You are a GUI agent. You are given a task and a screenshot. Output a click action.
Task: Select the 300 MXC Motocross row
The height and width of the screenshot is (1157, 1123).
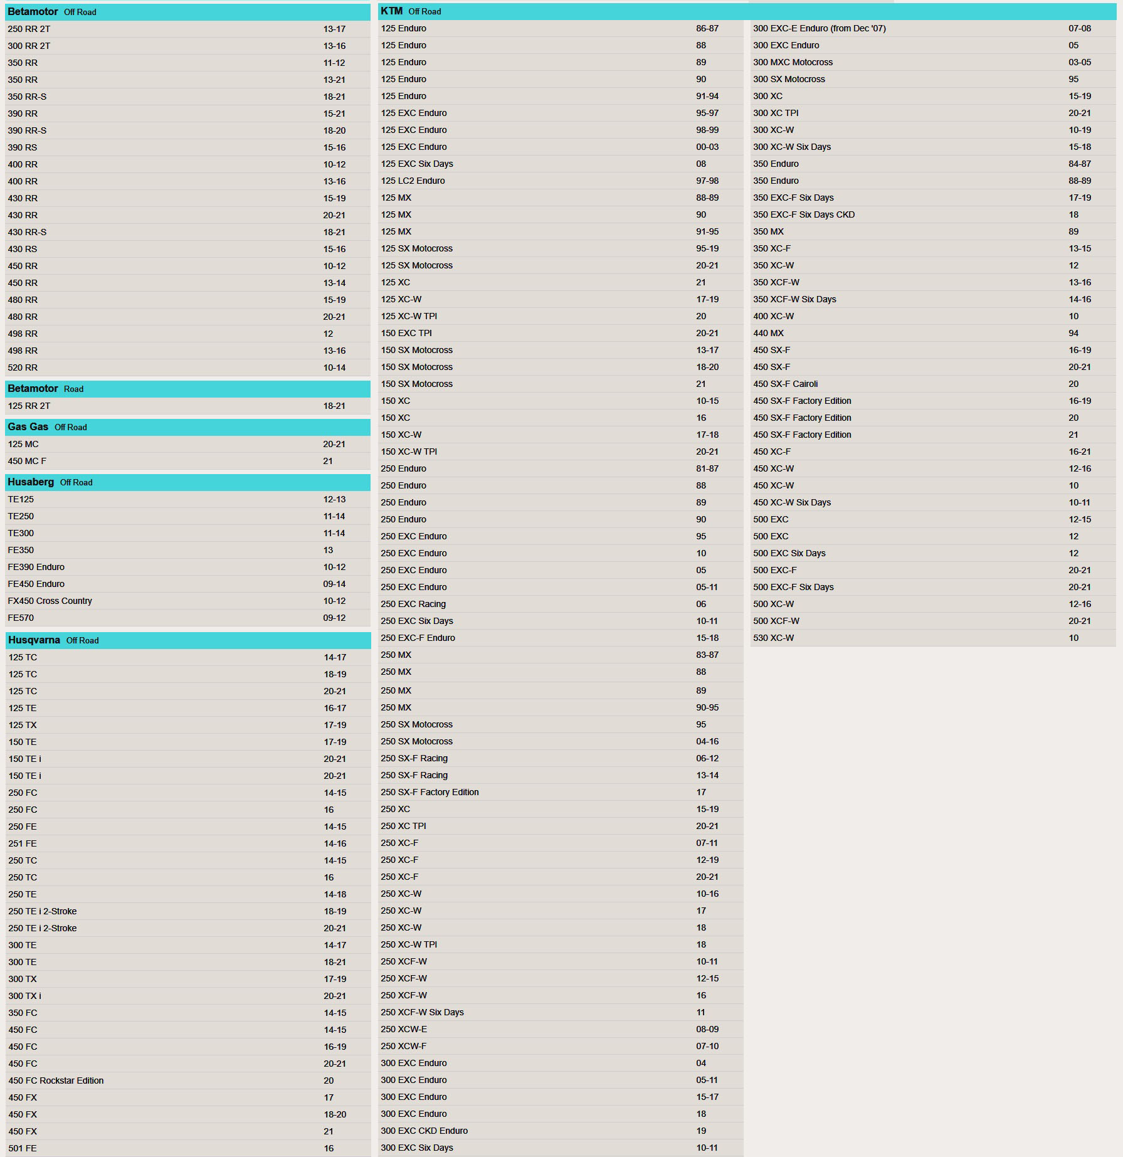[933, 62]
